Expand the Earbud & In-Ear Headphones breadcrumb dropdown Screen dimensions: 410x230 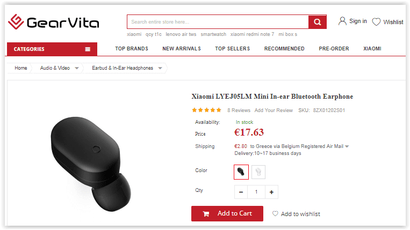point(160,68)
